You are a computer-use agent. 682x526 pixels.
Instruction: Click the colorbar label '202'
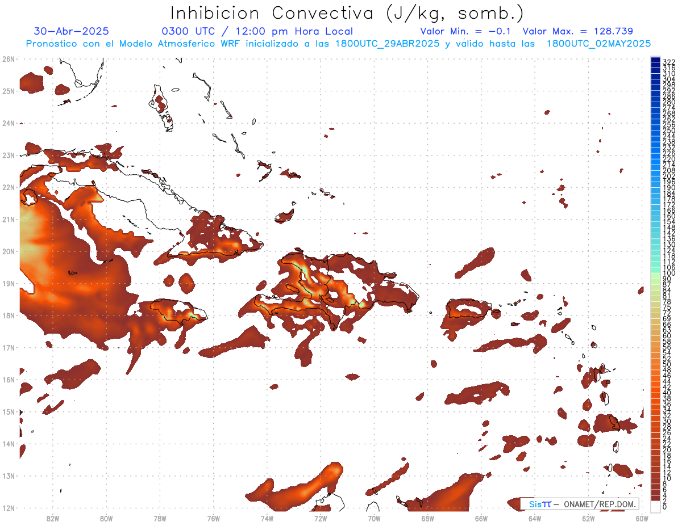click(669, 176)
